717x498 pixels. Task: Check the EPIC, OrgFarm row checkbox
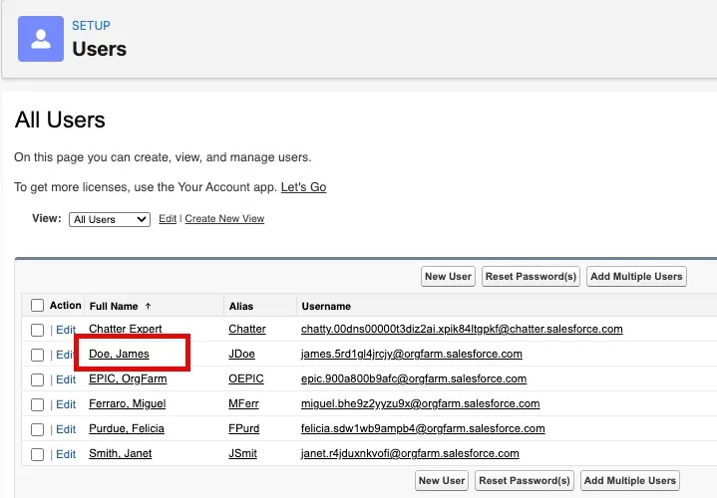click(x=37, y=379)
